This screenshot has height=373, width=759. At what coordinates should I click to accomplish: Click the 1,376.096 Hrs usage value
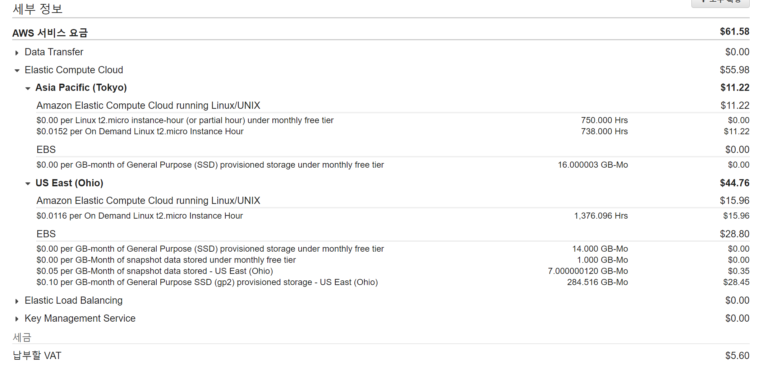coord(601,216)
